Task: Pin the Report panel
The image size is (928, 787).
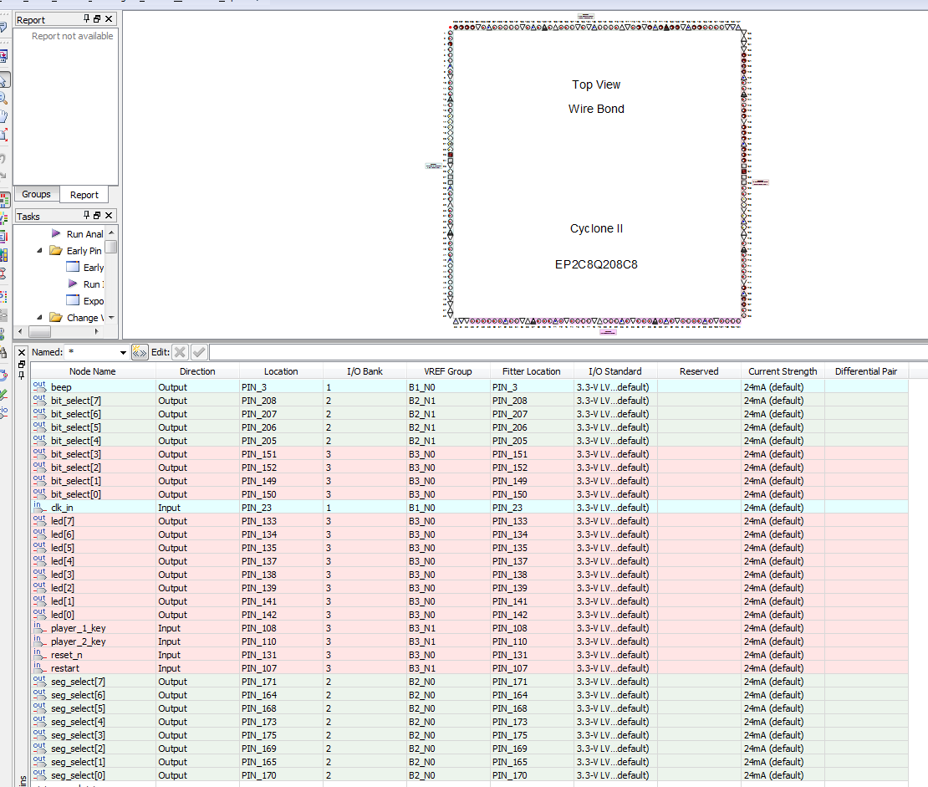Action: click(x=86, y=19)
